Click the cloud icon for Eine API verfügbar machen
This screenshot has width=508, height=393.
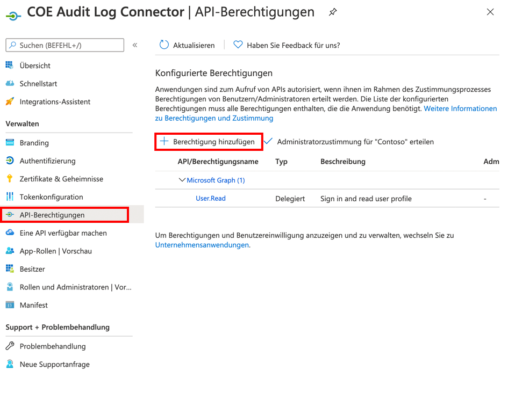point(10,232)
